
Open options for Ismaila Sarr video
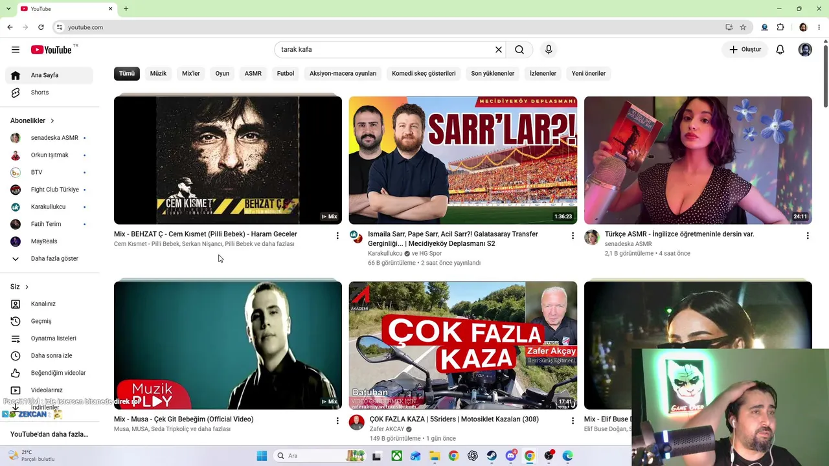coord(573,236)
